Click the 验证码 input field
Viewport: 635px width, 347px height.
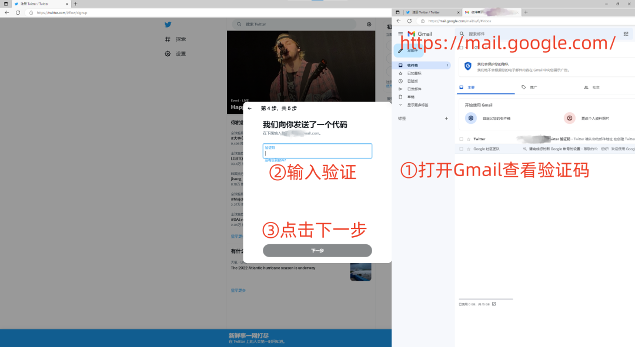(317, 151)
